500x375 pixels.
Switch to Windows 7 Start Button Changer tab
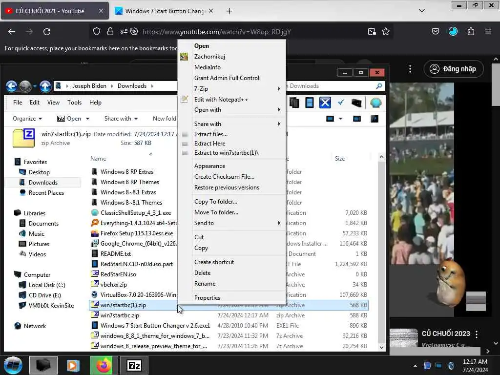tap(164, 11)
